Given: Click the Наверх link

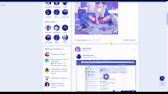Looking at the screenshot, I should [x=3, y=5].
